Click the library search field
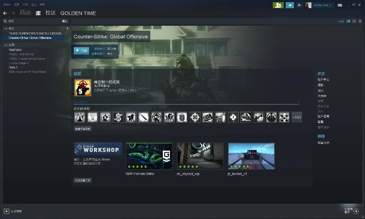The width and height of the screenshot is (365, 219). coord(33,21)
